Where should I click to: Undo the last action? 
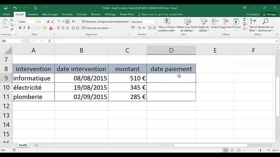point(15,8)
